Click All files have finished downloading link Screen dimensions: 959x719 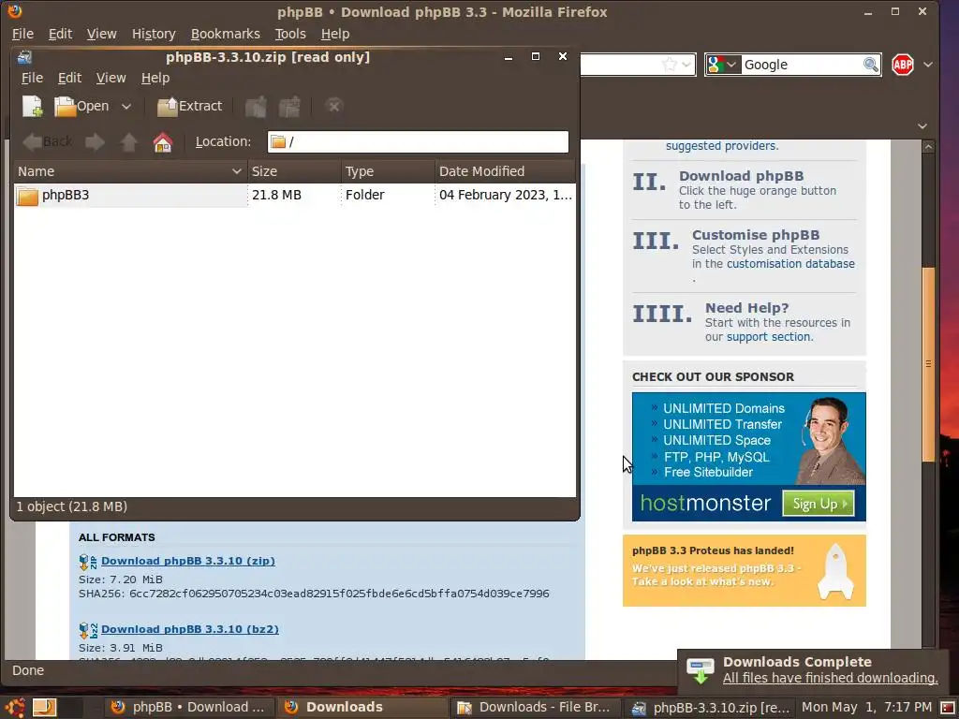[x=830, y=678]
